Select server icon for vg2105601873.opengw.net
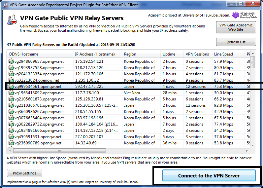The height and width of the screenshot is (188, 263). (x=11, y=99)
